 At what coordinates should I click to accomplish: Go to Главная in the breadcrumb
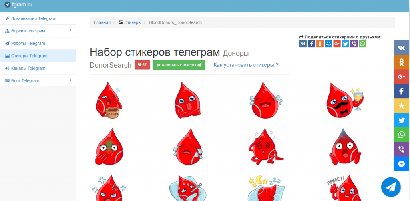[102, 22]
